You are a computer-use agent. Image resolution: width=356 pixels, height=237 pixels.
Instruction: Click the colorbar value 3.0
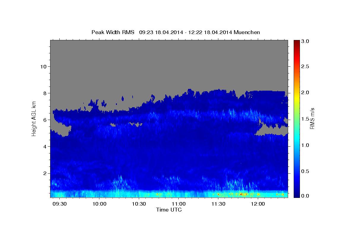click(306, 41)
